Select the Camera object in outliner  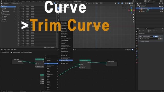[144, 10]
